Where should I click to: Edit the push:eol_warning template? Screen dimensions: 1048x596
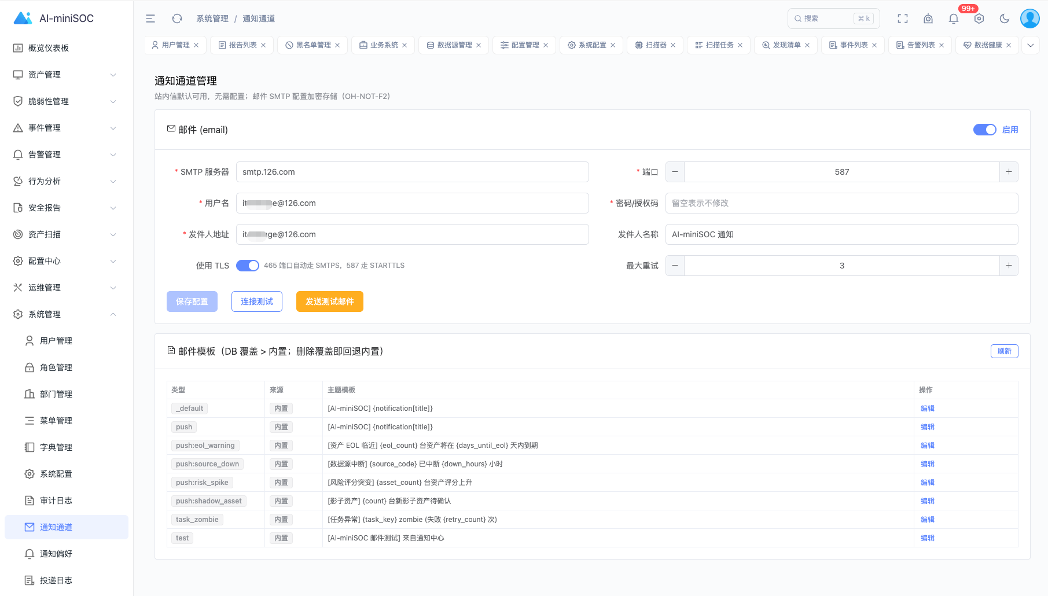(928, 446)
